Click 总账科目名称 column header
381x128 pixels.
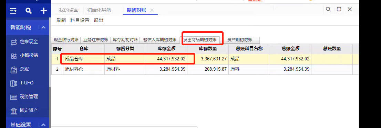pyautogui.click(x=249, y=49)
